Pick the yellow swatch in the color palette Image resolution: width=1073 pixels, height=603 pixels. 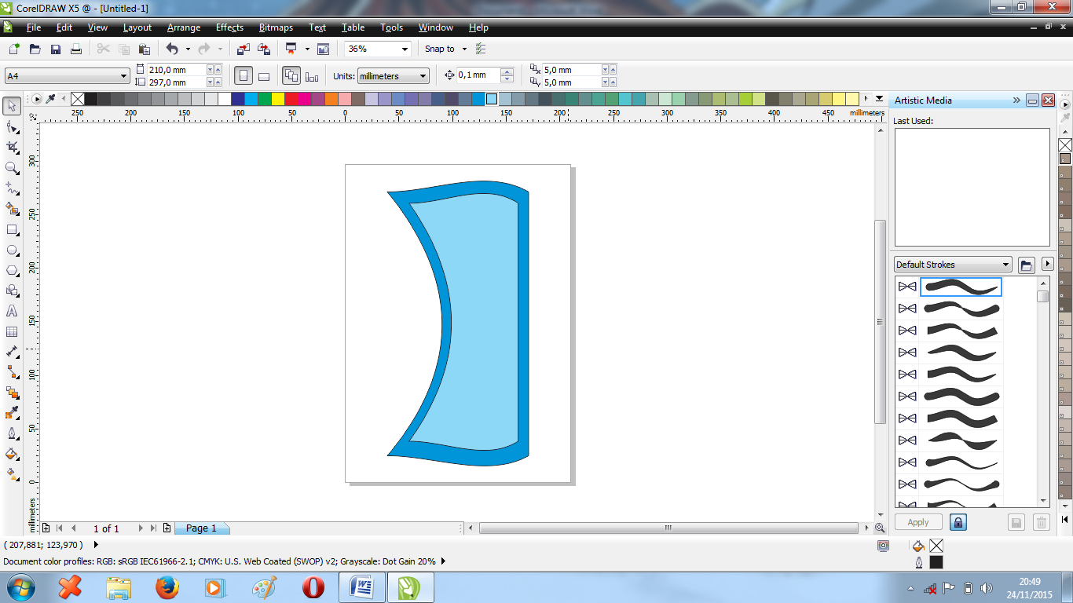[277, 99]
